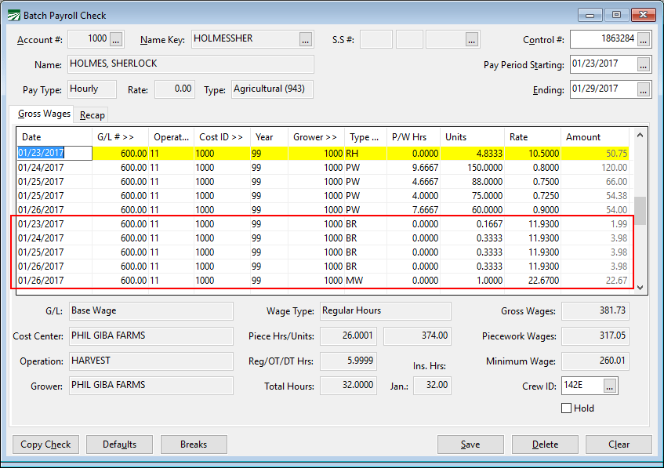Screen dimensions: 664x468
Task: Click the 0.1667 units cell
Action: coord(473,224)
